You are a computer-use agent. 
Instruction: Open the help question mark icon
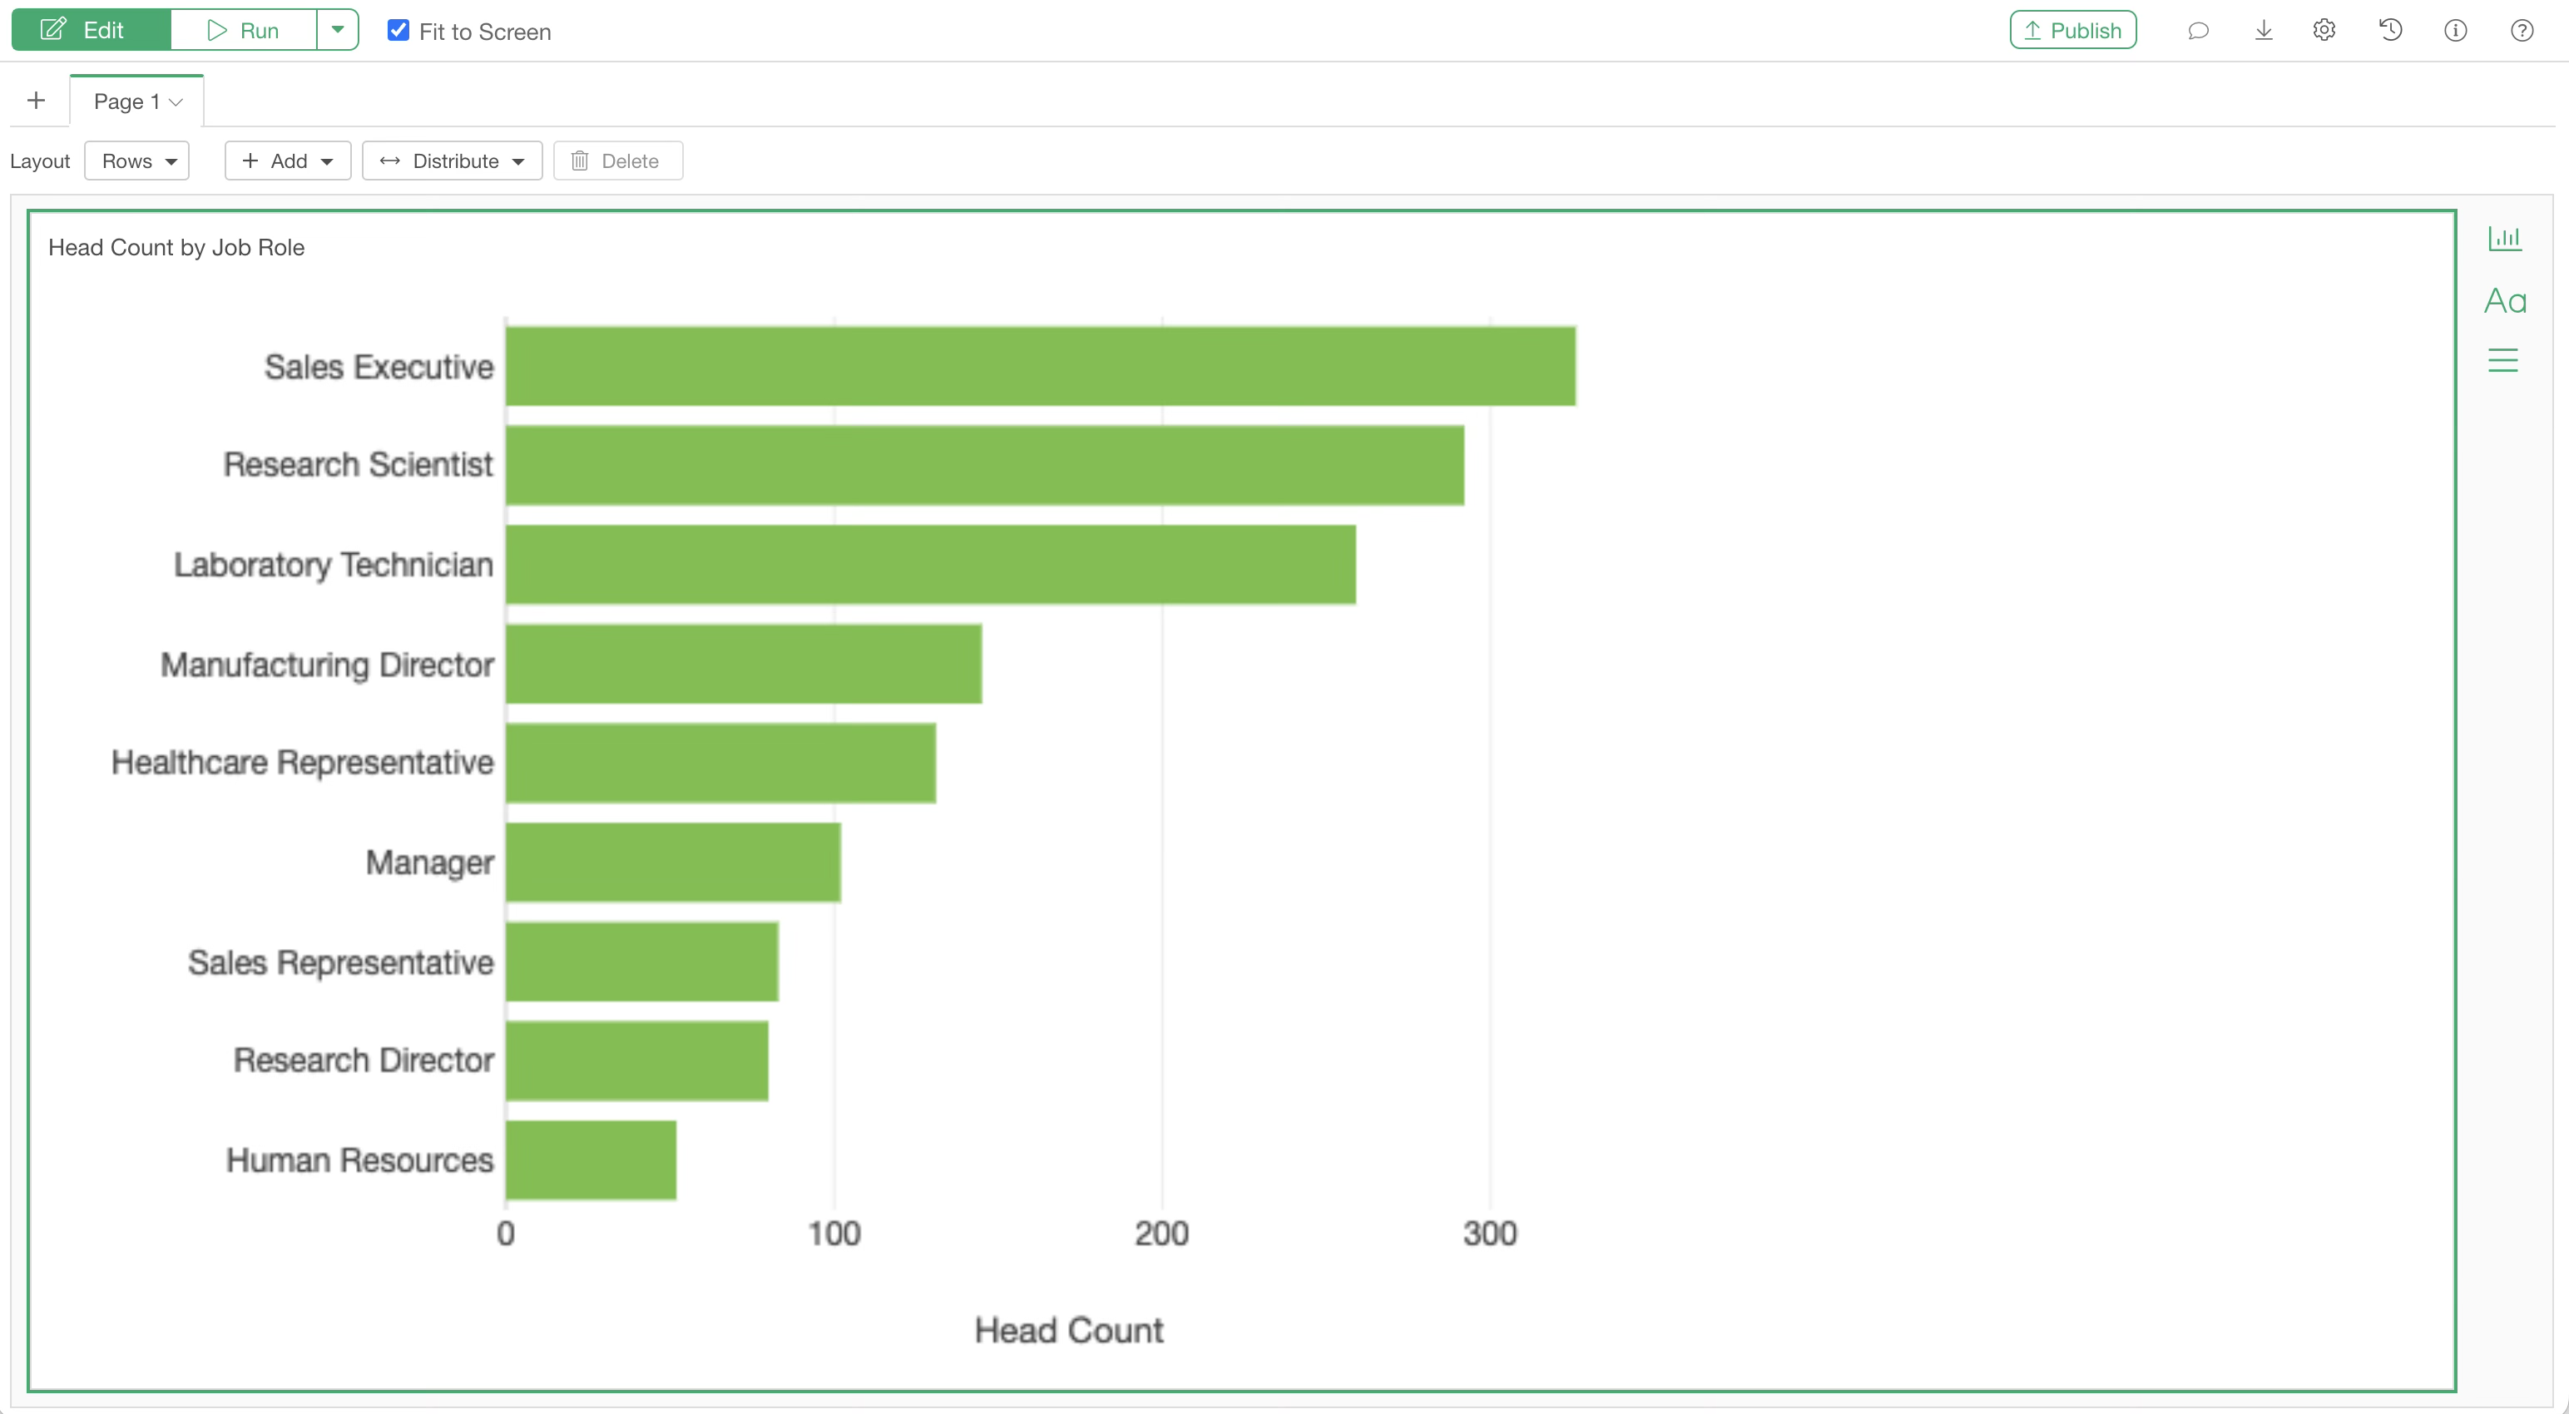[2522, 31]
